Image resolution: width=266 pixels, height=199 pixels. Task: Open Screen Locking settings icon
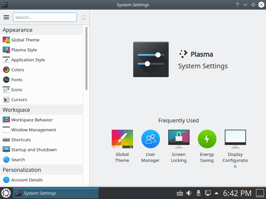pyautogui.click(x=179, y=139)
